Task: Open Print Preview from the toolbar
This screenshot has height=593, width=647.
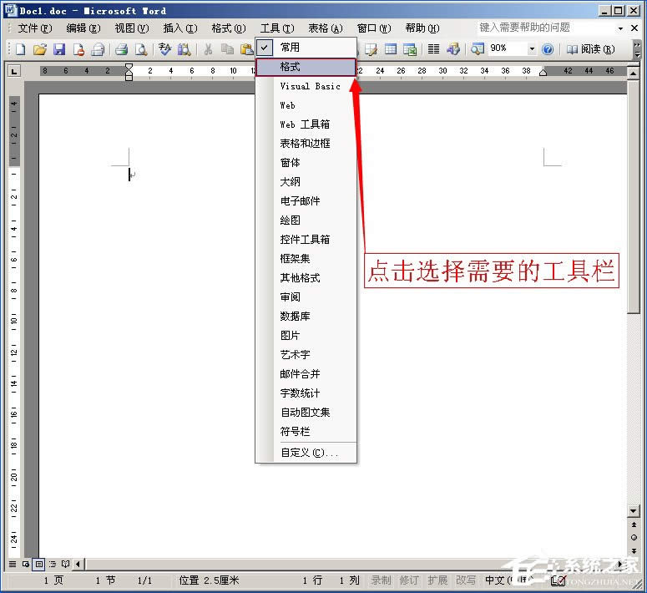Action: click(141, 49)
